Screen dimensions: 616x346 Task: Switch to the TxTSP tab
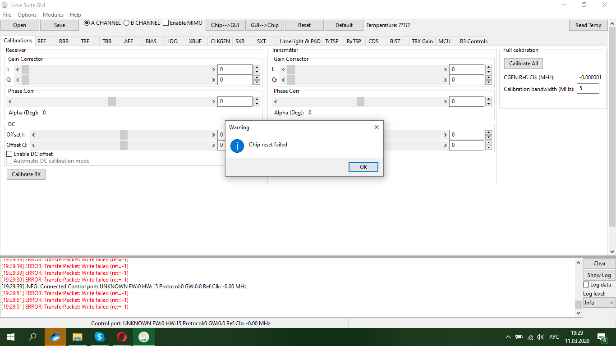[332, 41]
